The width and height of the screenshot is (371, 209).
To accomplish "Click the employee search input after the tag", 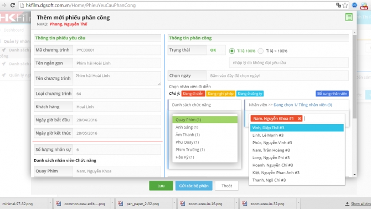I will pos(324,119).
